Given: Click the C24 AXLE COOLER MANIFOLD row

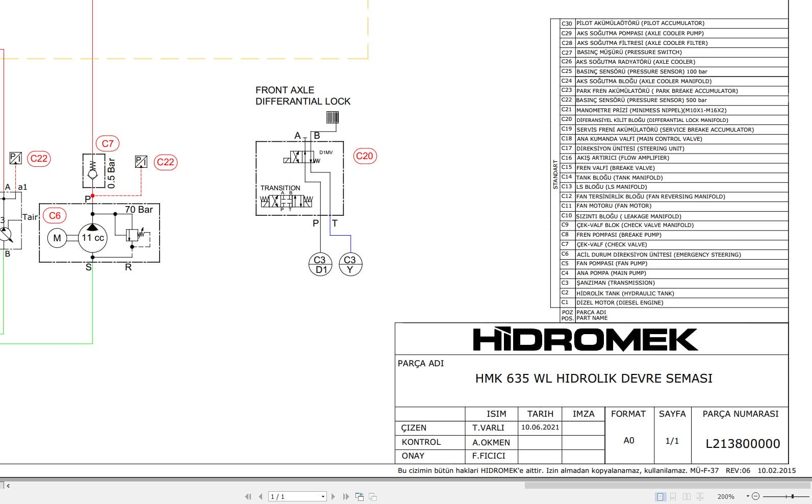Looking at the screenshot, I should [674, 81].
